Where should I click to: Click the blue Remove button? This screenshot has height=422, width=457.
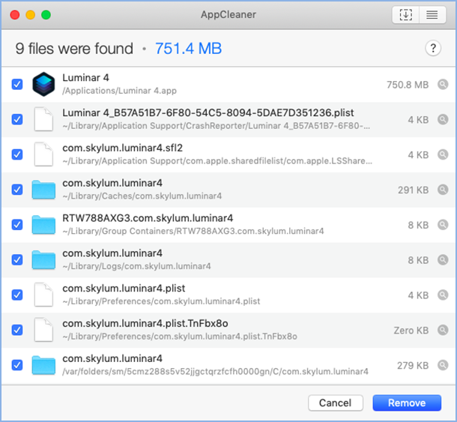[x=407, y=403]
